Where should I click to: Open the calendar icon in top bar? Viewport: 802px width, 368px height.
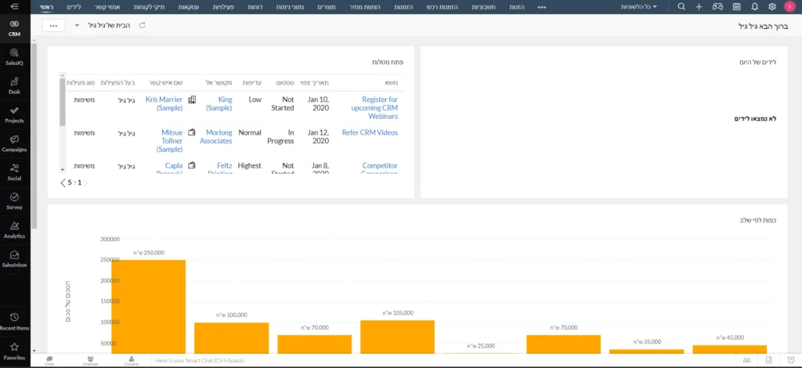(736, 6)
